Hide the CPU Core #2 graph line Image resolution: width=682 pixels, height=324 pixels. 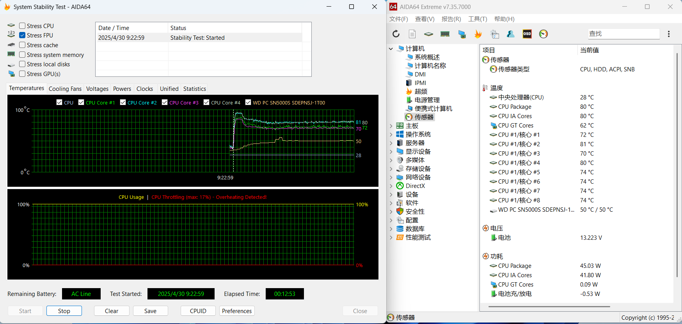(x=123, y=103)
